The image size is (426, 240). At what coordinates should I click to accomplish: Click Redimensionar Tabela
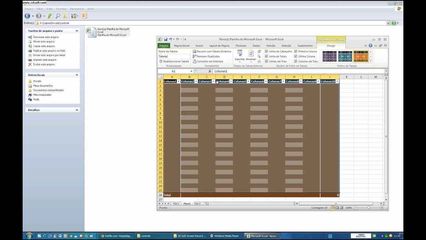click(x=174, y=61)
